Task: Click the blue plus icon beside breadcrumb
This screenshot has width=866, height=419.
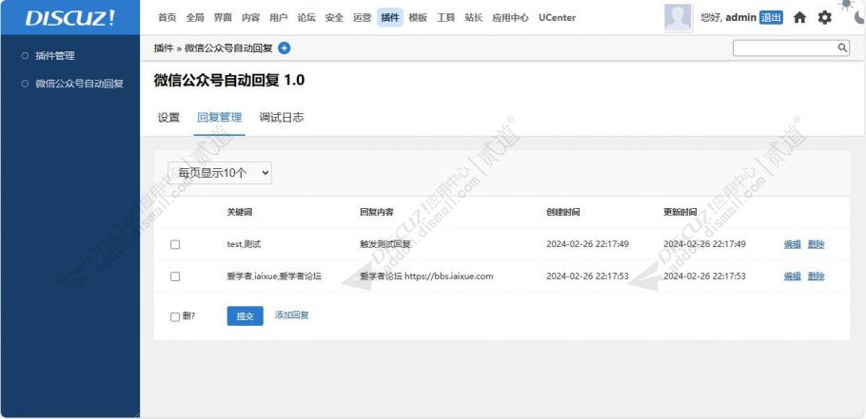Action: tap(284, 48)
